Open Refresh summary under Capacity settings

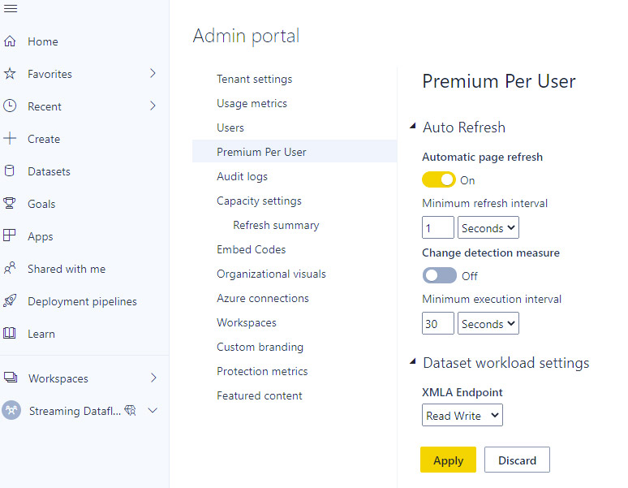click(x=276, y=225)
